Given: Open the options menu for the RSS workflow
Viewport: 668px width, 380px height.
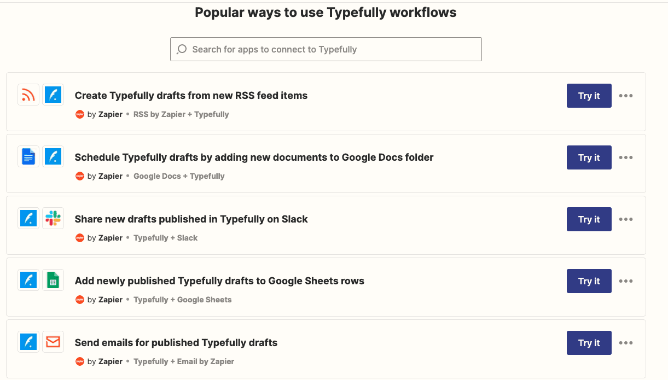Looking at the screenshot, I should [626, 96].
